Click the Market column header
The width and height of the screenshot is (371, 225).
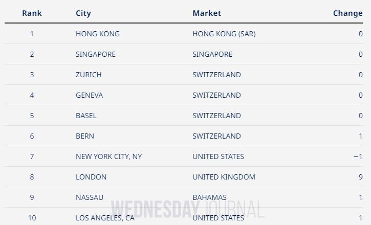pyautogui.click(x=207, y=13)
